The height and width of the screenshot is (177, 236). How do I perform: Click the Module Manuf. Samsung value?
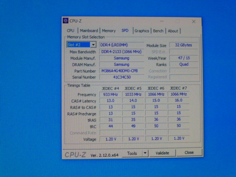click(x=121, y=58)
